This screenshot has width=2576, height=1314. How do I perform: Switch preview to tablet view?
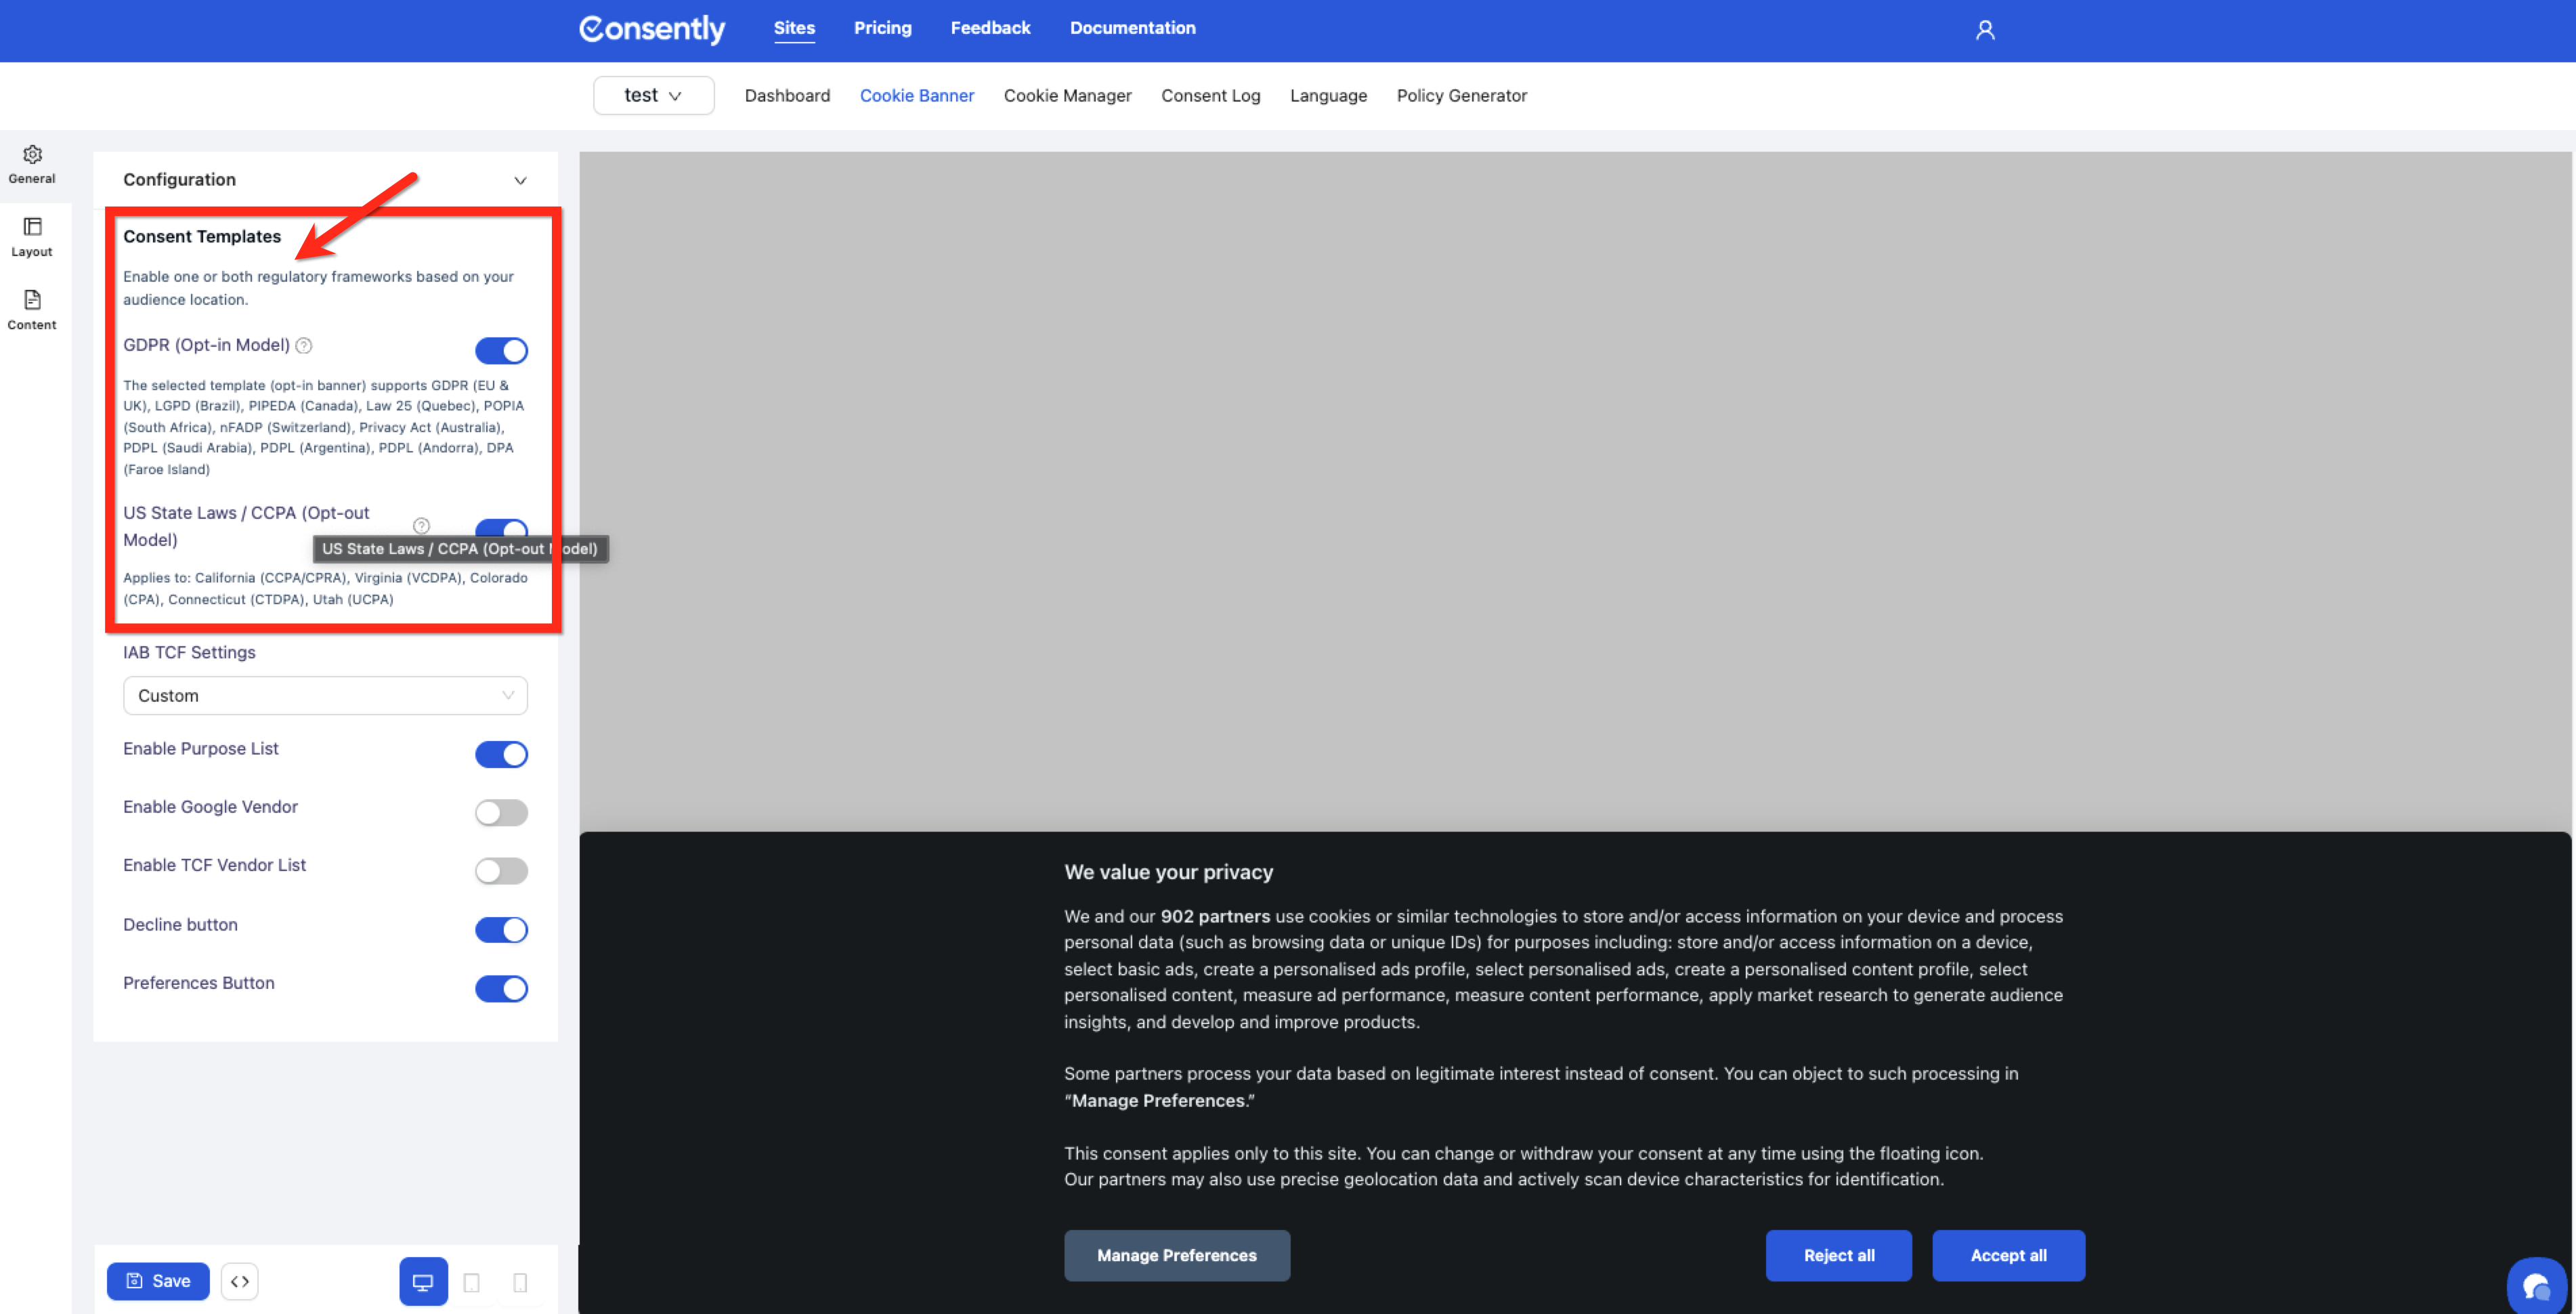pos(472,1281)
